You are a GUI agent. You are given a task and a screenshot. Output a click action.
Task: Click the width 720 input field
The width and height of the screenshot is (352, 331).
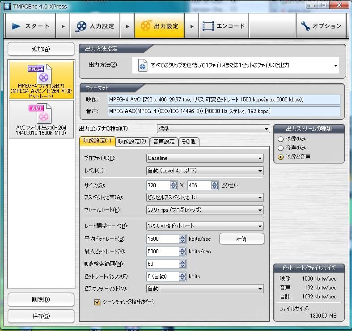pyautogui.click(x=158, y=185)
